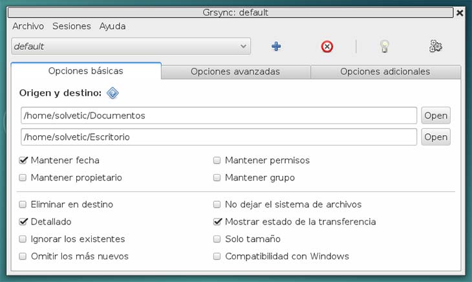
Task: Enable Mantener propietario checkbox
Action: coord(23,178)
